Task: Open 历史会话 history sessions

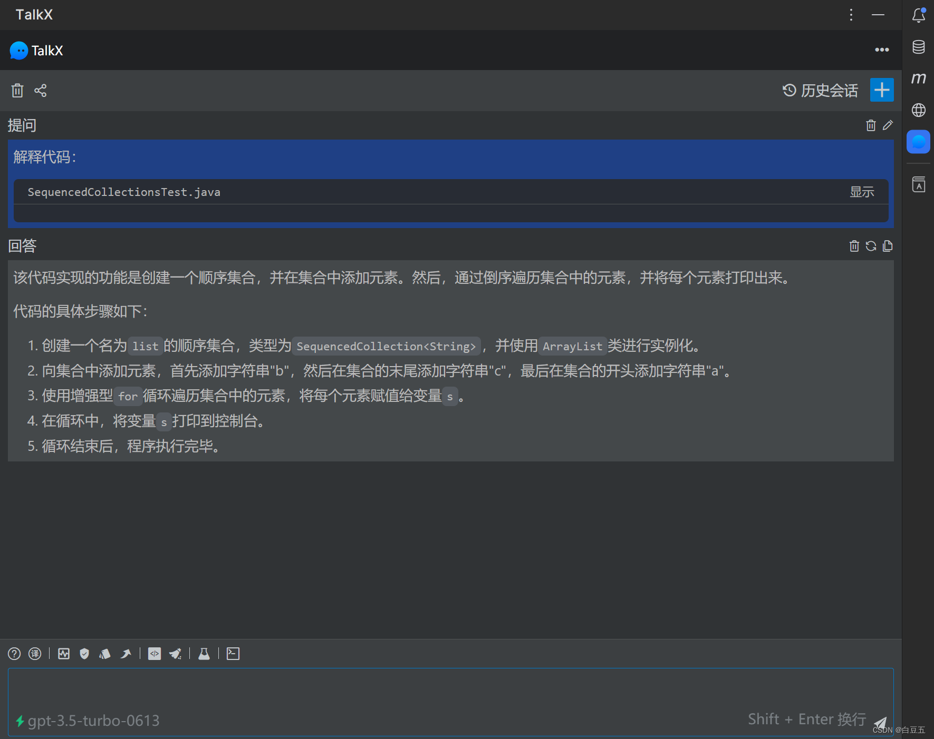Action: 820,91
